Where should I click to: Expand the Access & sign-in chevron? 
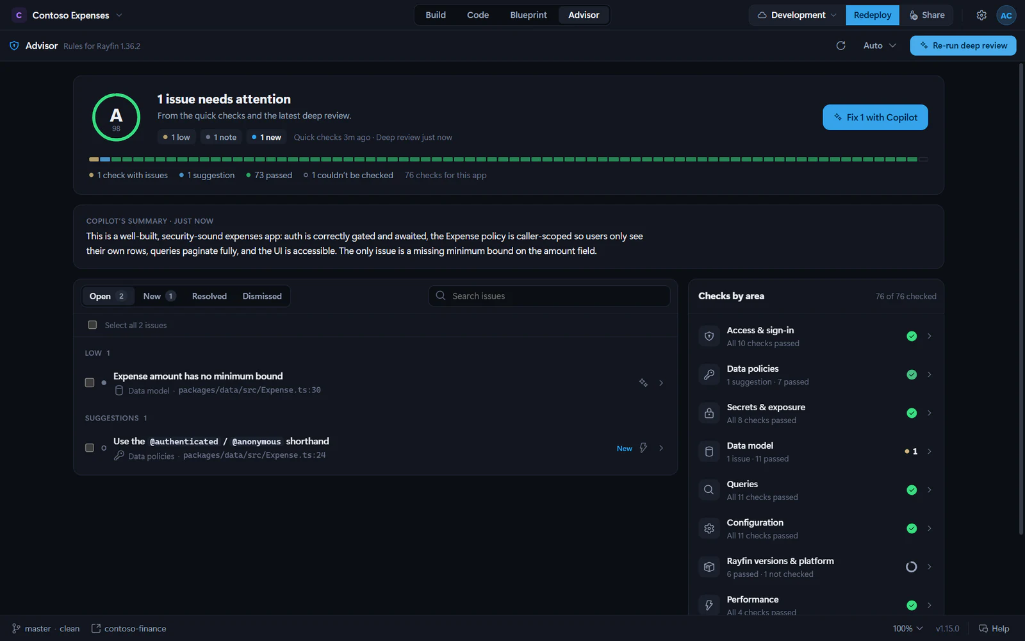coord(930,336)
